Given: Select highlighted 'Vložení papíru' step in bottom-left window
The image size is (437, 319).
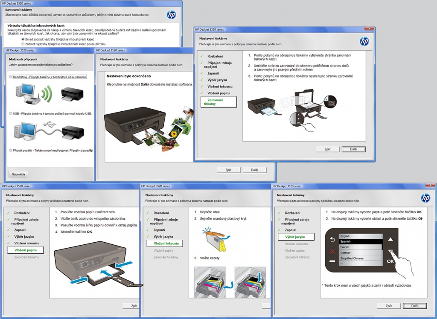Looking at the screenshot, I should 25,250.
